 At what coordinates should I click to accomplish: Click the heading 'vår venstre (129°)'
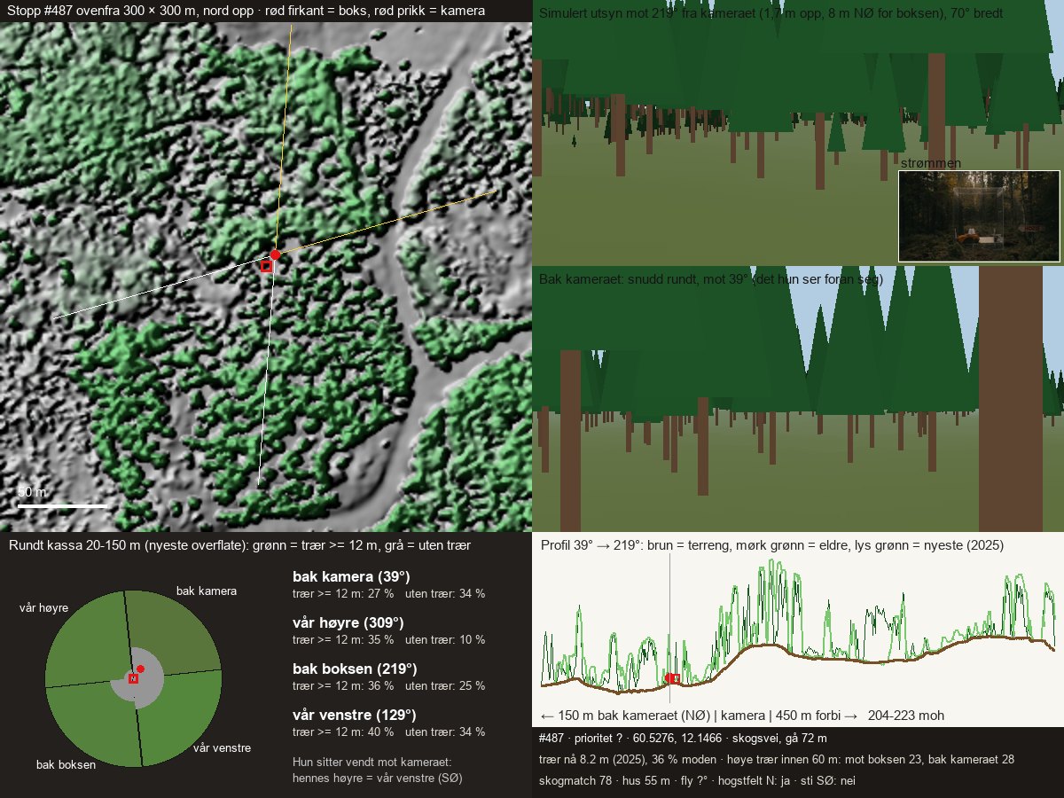point(355,715)
